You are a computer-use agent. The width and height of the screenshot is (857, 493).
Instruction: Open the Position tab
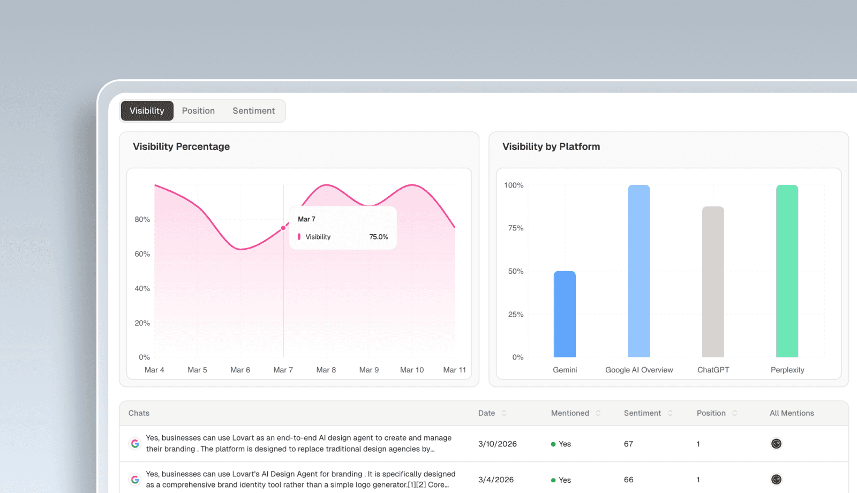pyautogui.click(x=198, y=111)
